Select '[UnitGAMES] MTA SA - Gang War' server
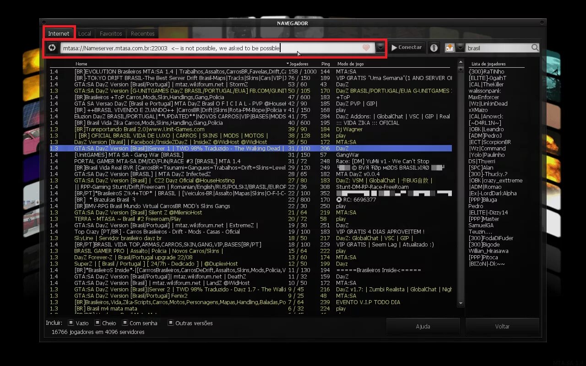 251,155
